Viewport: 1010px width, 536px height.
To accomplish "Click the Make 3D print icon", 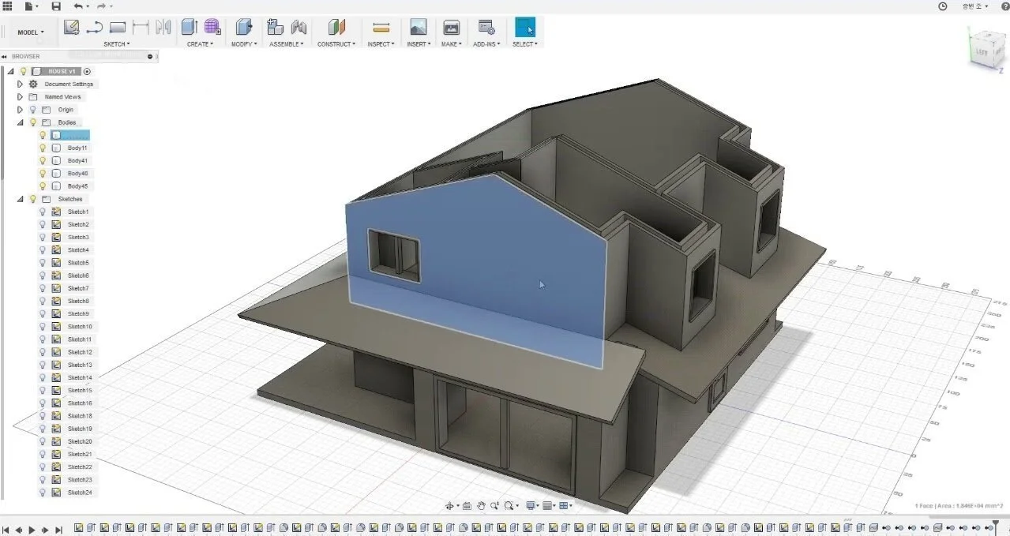I will tap(452, 28).
